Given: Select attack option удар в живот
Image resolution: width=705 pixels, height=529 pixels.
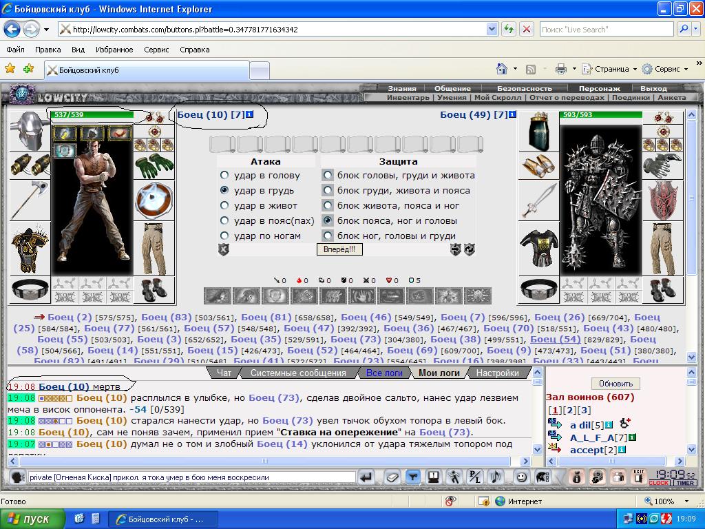Looking at the screenshot, I should coord(224,205).
